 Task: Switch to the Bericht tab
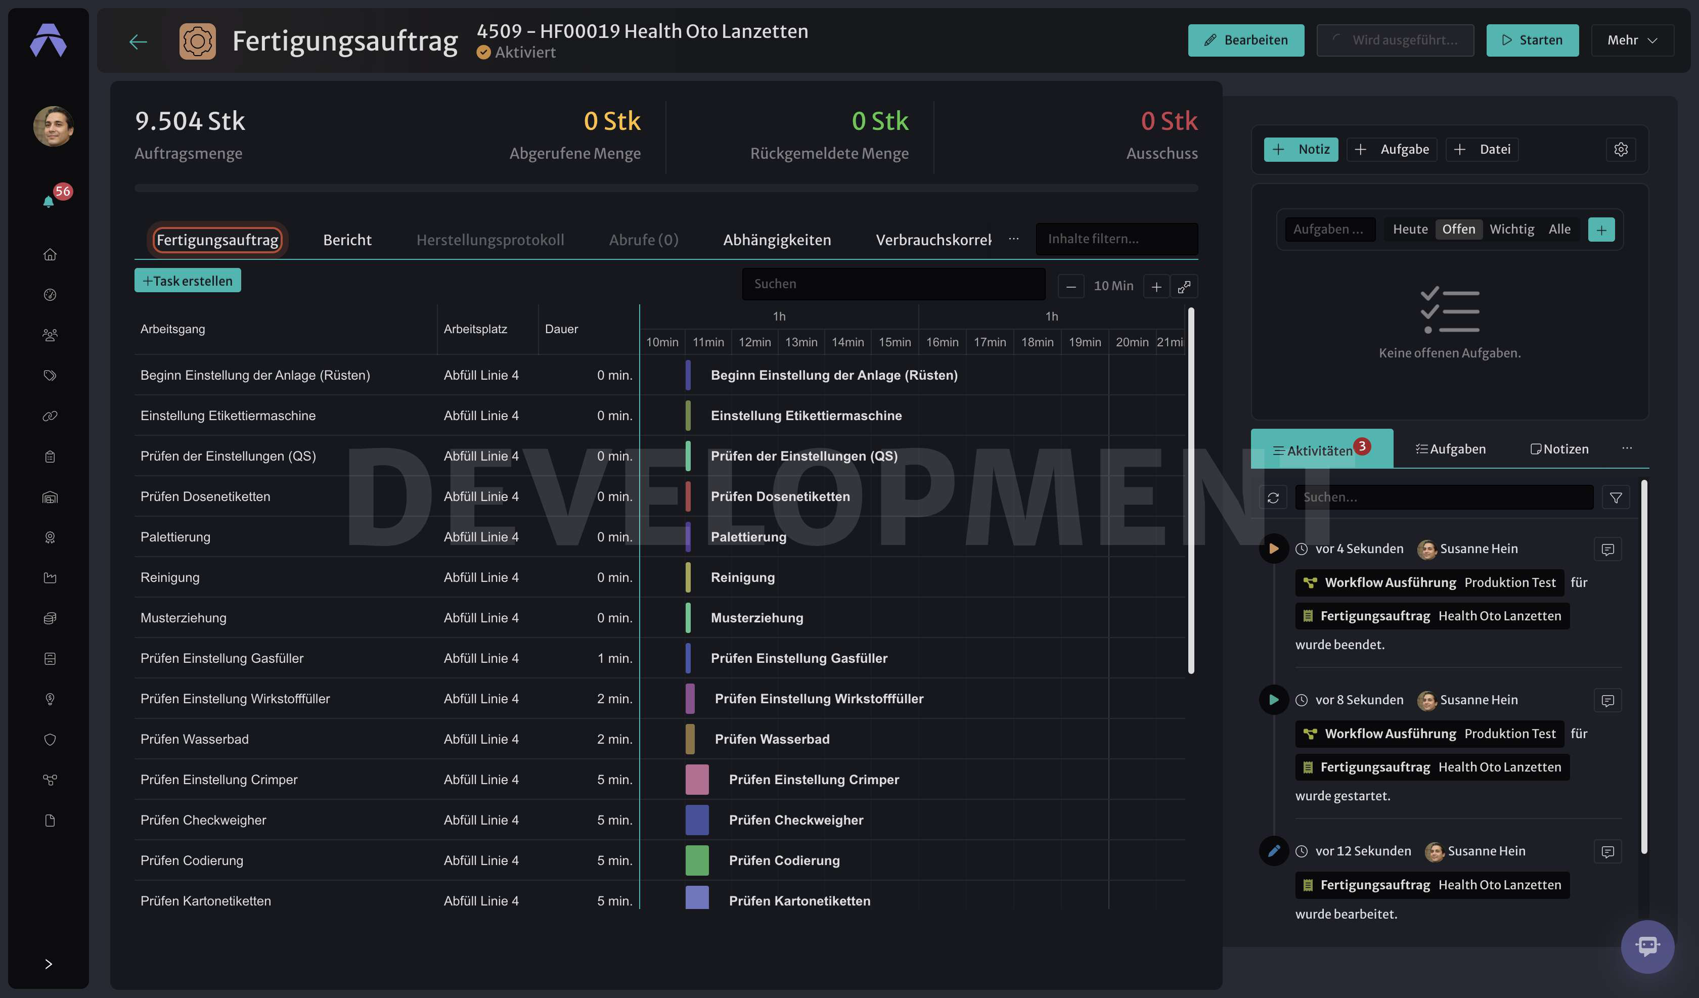pyautogui.click(x=347, y=240)
